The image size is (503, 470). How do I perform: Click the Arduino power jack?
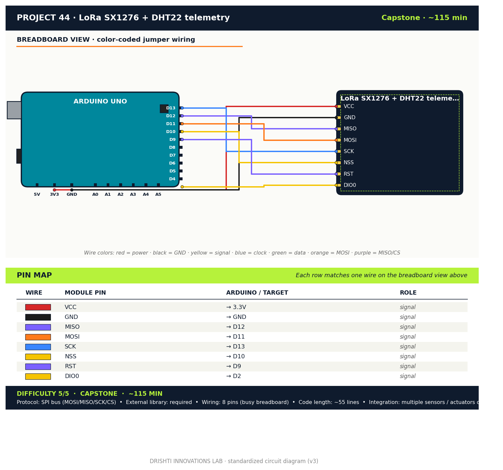[x=19, y=156]
